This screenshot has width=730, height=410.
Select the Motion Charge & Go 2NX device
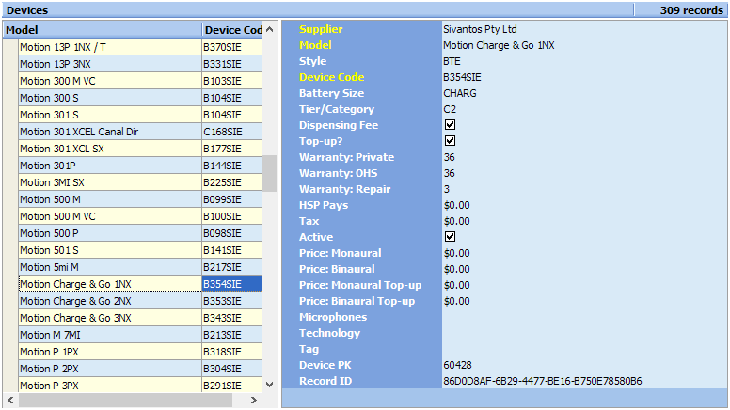(109, 301)
